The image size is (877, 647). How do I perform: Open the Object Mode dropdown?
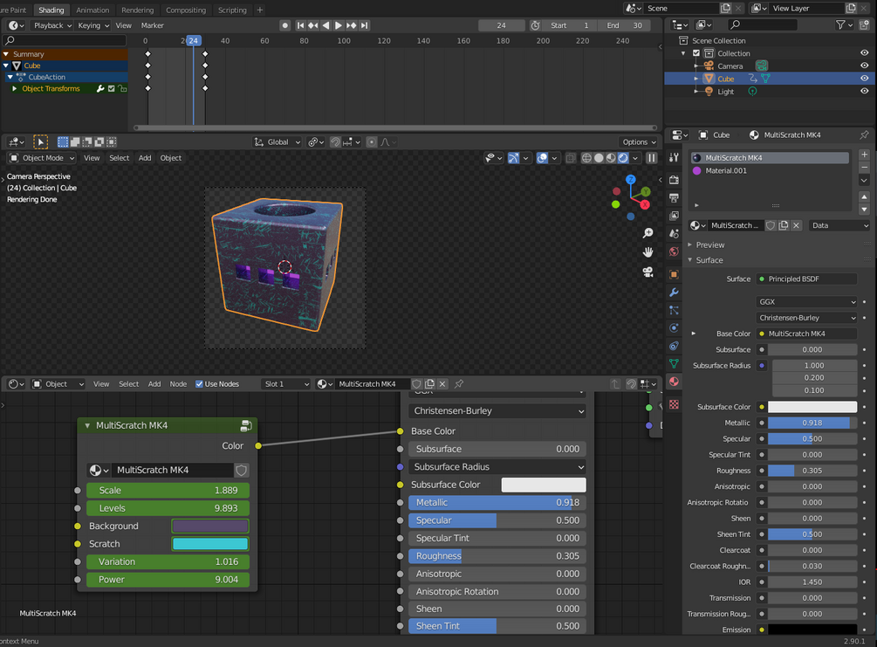click(x=43, y=158)
